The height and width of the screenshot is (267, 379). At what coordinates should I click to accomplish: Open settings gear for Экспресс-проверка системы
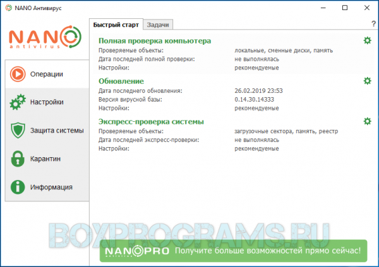pyautogui.click(x=368, y=121)
